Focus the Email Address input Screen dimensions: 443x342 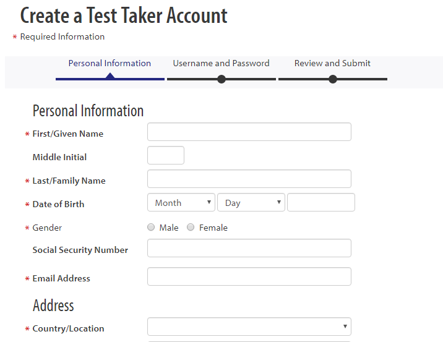(249, 276)
